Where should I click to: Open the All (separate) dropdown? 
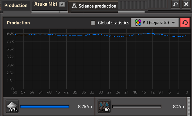point(155,23)
